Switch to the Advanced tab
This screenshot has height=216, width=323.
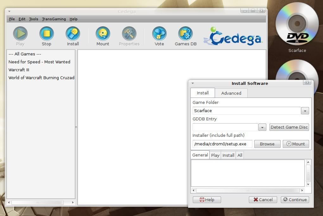(231, 93)
